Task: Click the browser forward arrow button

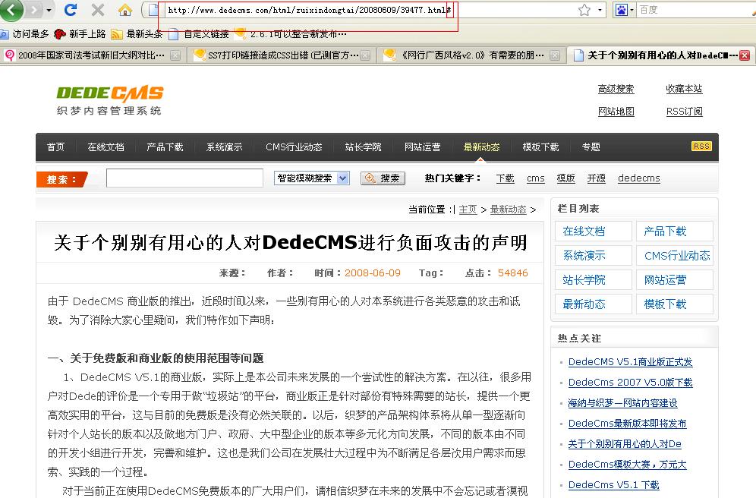Action: (x=35, y=10)
